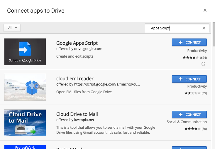Click "Create and edit scripts" description
The height and width of the screenshot is (149, 215).
click(75, 56)
